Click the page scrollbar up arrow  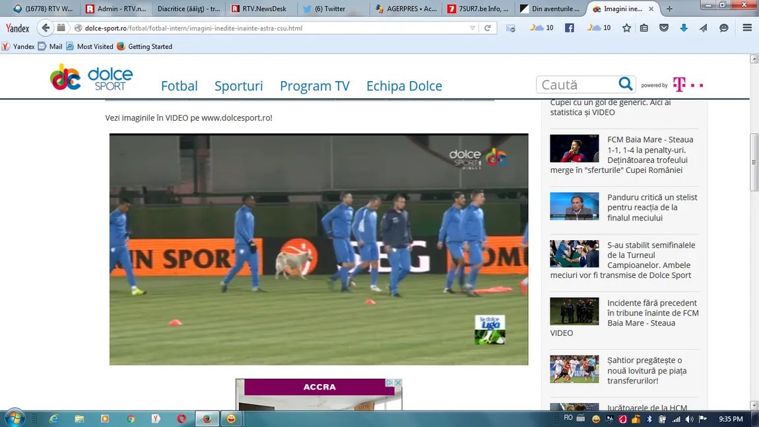(x=754, y=59)
